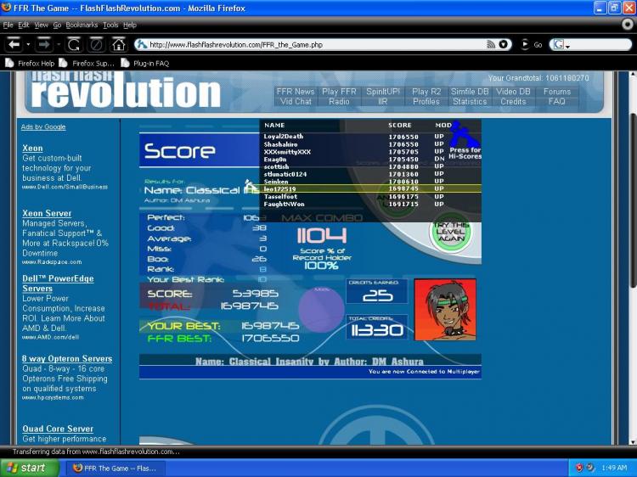Screen dimensions: 637x477
Task: Open the Firefox Help bookmark
Action: pyautogui.click(x=30, y=64)
